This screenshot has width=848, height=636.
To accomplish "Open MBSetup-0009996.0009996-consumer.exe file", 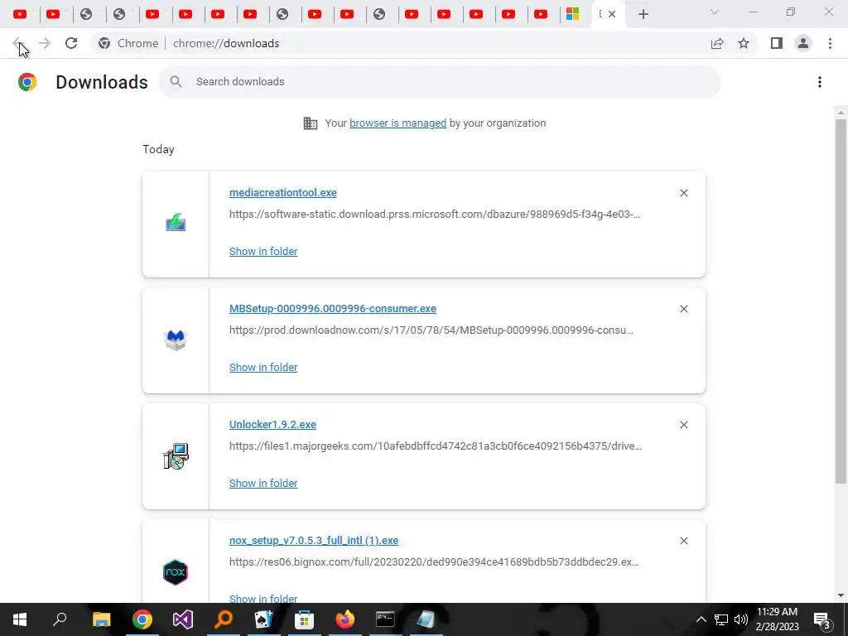I will pyautogui.click(x=333, y=308).
